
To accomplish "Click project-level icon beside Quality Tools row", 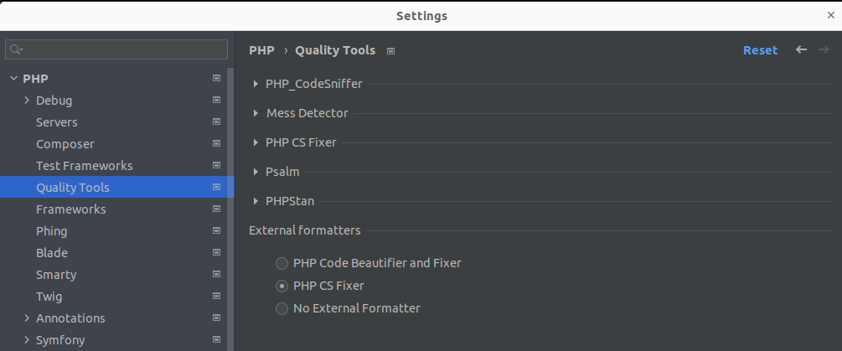I will coord(216,187).
